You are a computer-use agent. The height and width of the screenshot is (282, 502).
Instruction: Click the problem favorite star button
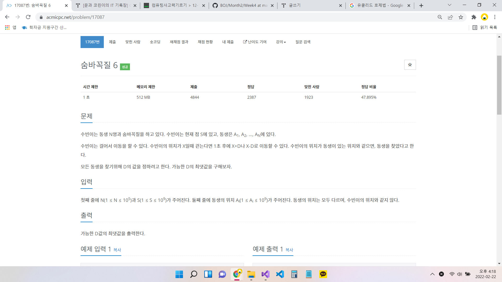click(410, 65)
